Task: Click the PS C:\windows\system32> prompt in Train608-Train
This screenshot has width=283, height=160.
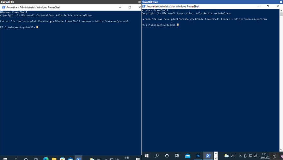Action: pyautogui.click(x=158, y=25)
